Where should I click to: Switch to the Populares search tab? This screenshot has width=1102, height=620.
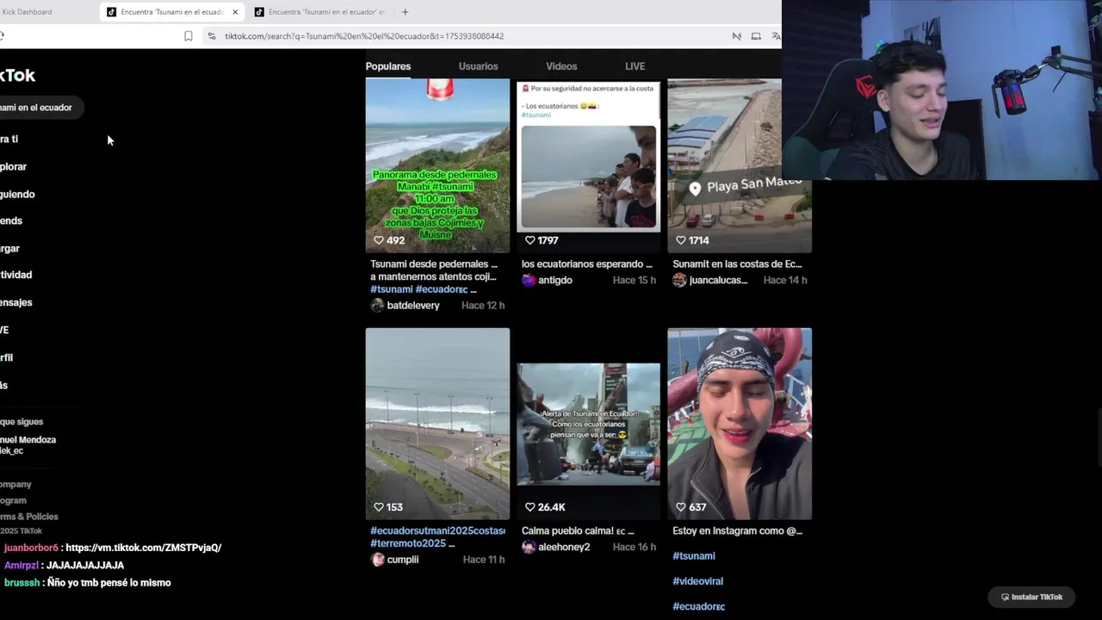click(x=387, y=66)
